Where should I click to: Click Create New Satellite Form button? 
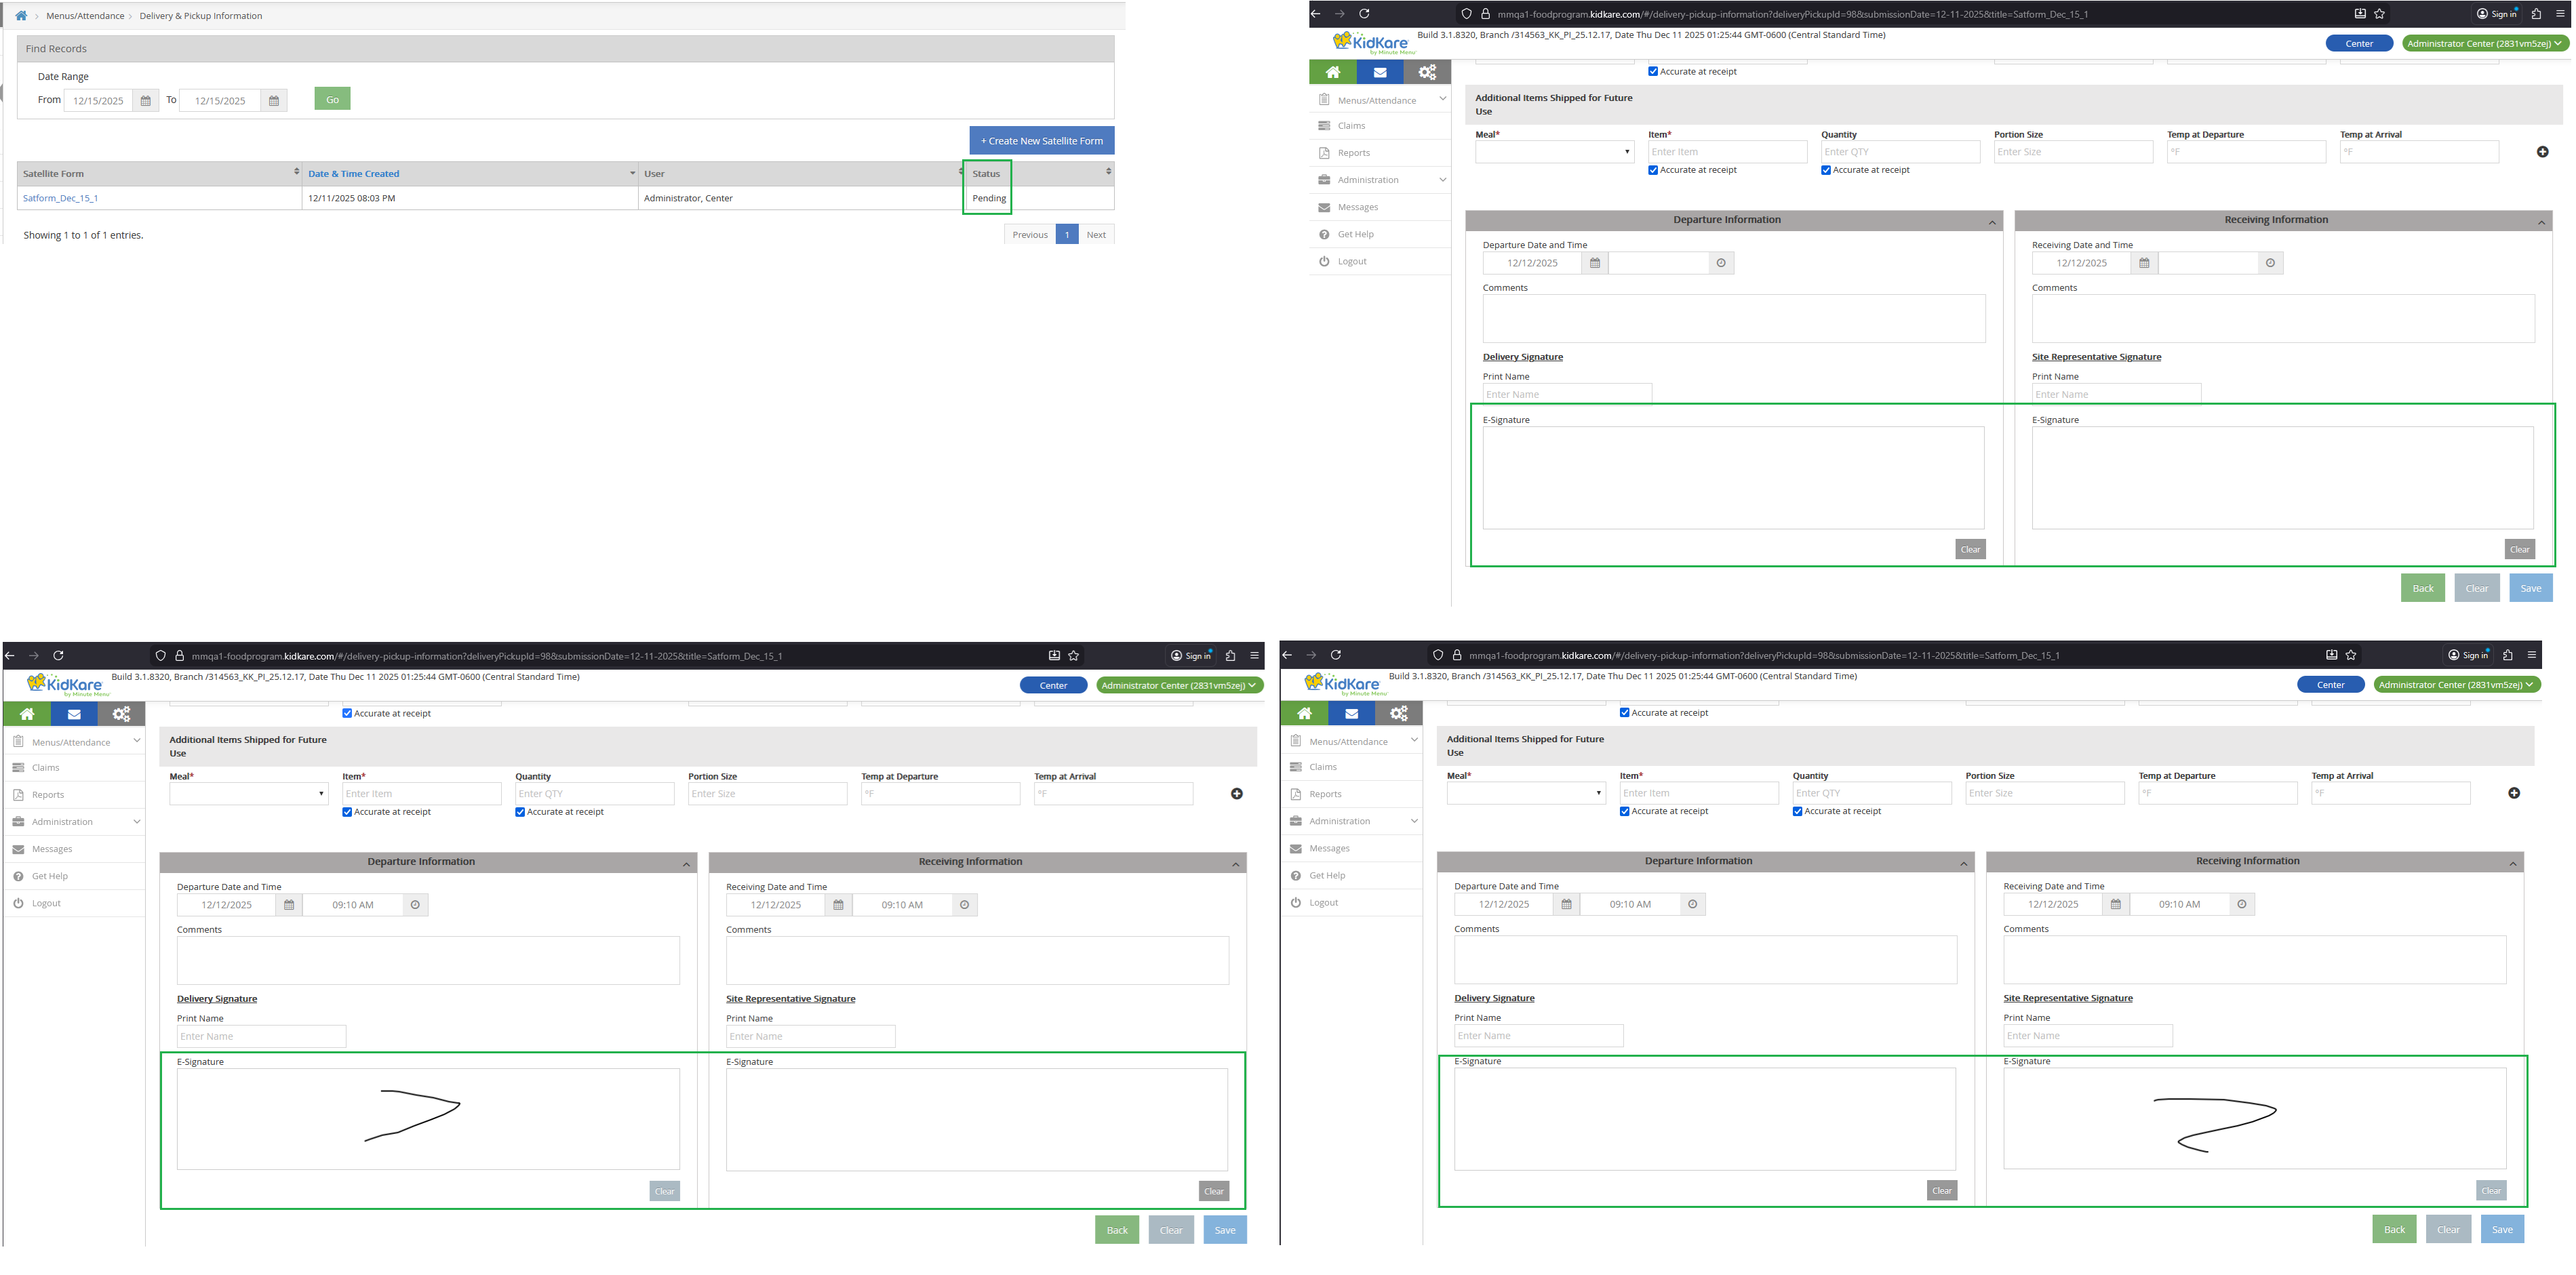[x=1041, y=141]
